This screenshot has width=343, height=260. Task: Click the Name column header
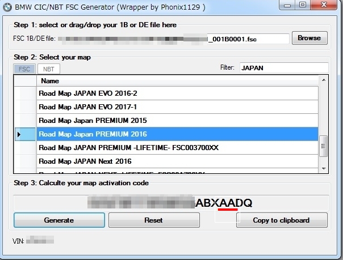pos(177,80)
